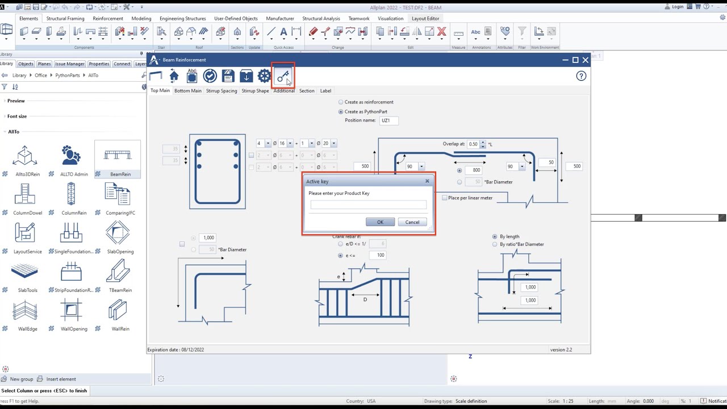Screen dimensions: 727x409
Task: Choose the SlabOpening library item
Action: (x=118, y=236)
